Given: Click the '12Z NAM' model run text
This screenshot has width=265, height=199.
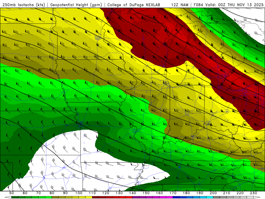Looking at the screenshot, I should tap(180, 5).
